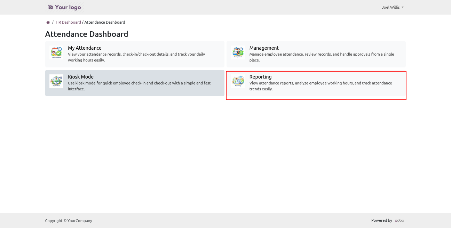The width and height of the screenshot is (451, 228).
Task: Click the Attendance Dashboard page heading
Action: tap(87, 34)
